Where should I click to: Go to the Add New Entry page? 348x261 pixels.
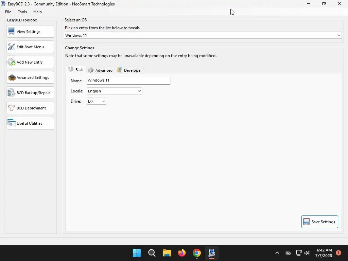tap(30, 62)
